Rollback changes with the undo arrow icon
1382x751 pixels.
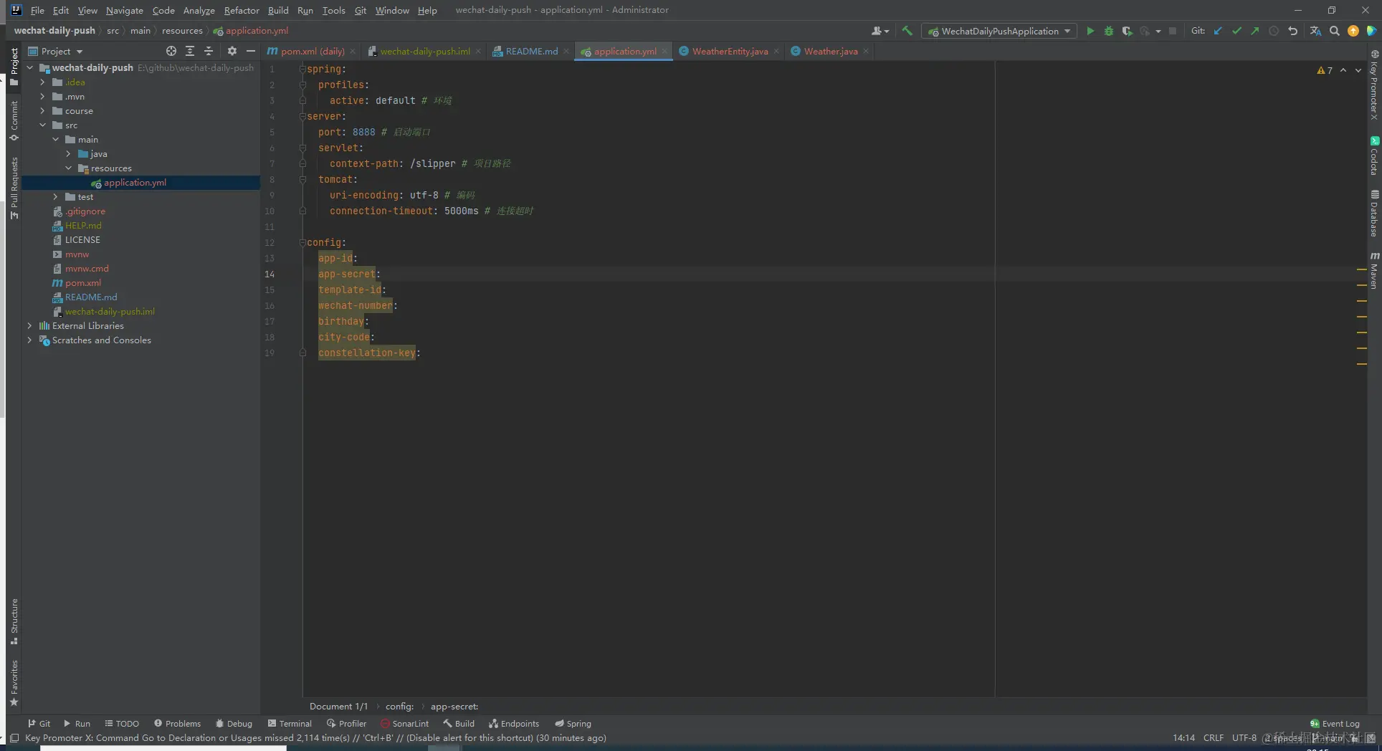tap(1292, 31)
